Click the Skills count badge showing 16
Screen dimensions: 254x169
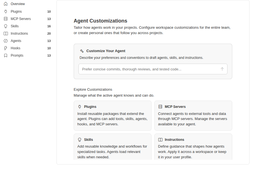[49, 26]
